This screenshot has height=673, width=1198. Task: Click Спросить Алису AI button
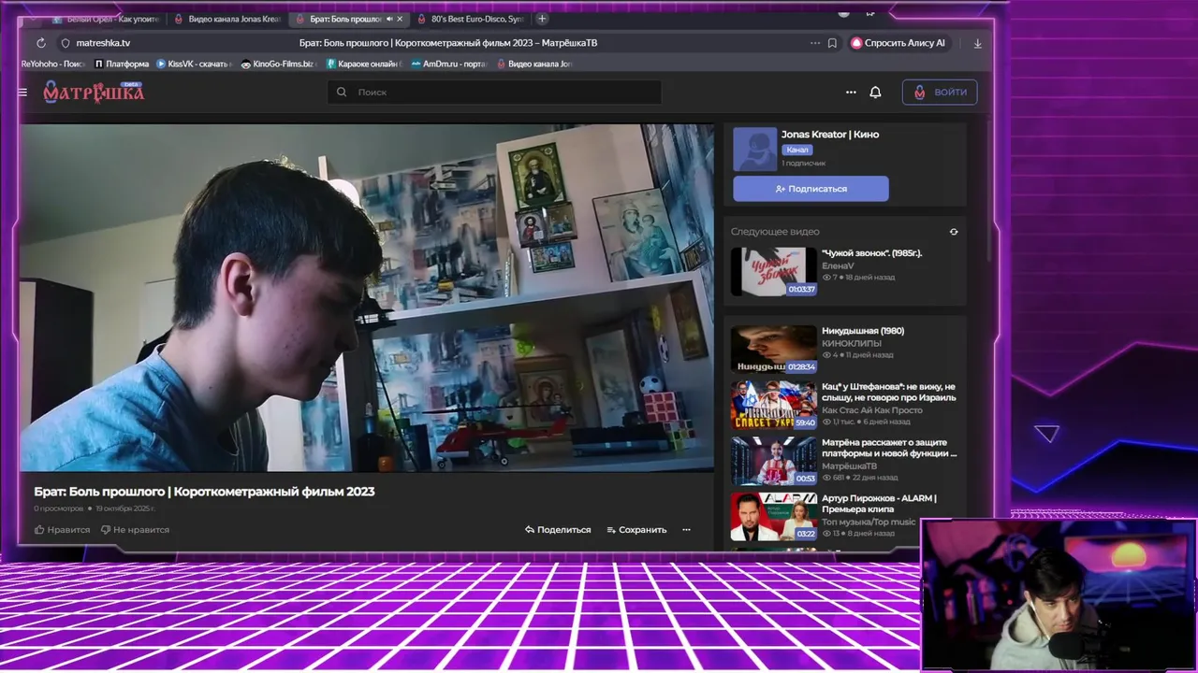point(898,43)
